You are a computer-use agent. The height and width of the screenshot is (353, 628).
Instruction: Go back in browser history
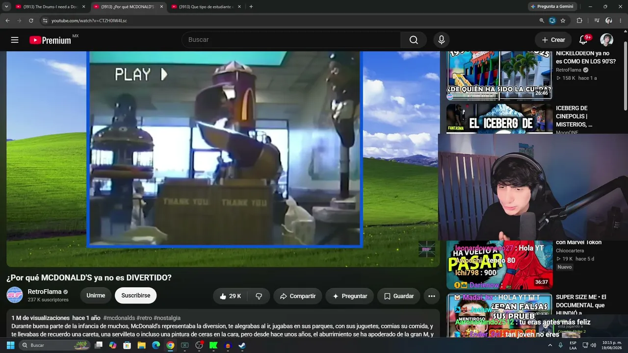coord(7,21)
